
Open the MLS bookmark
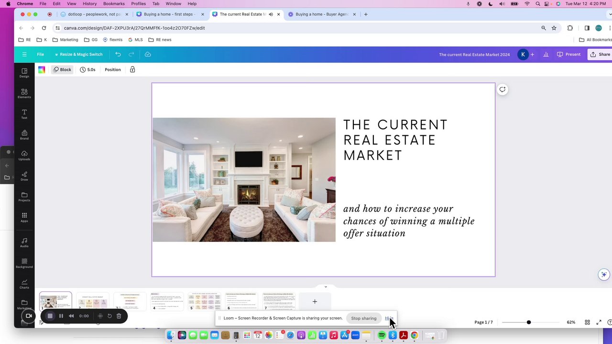[x=135, y=40]
